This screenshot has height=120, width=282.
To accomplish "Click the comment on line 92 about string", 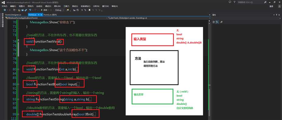I will [65, 93].
